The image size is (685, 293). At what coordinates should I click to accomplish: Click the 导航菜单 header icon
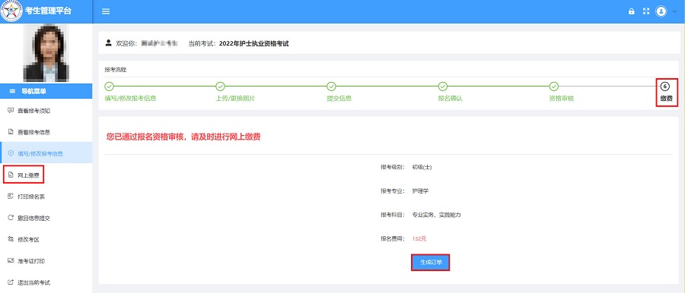(13, 91)
